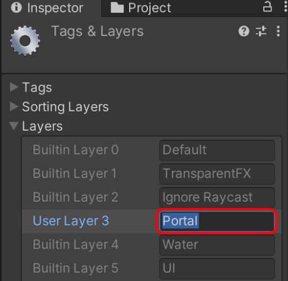This screenshot has width=288, height=281.
Task: Open the help question mark icon
Action: (243, 31)
